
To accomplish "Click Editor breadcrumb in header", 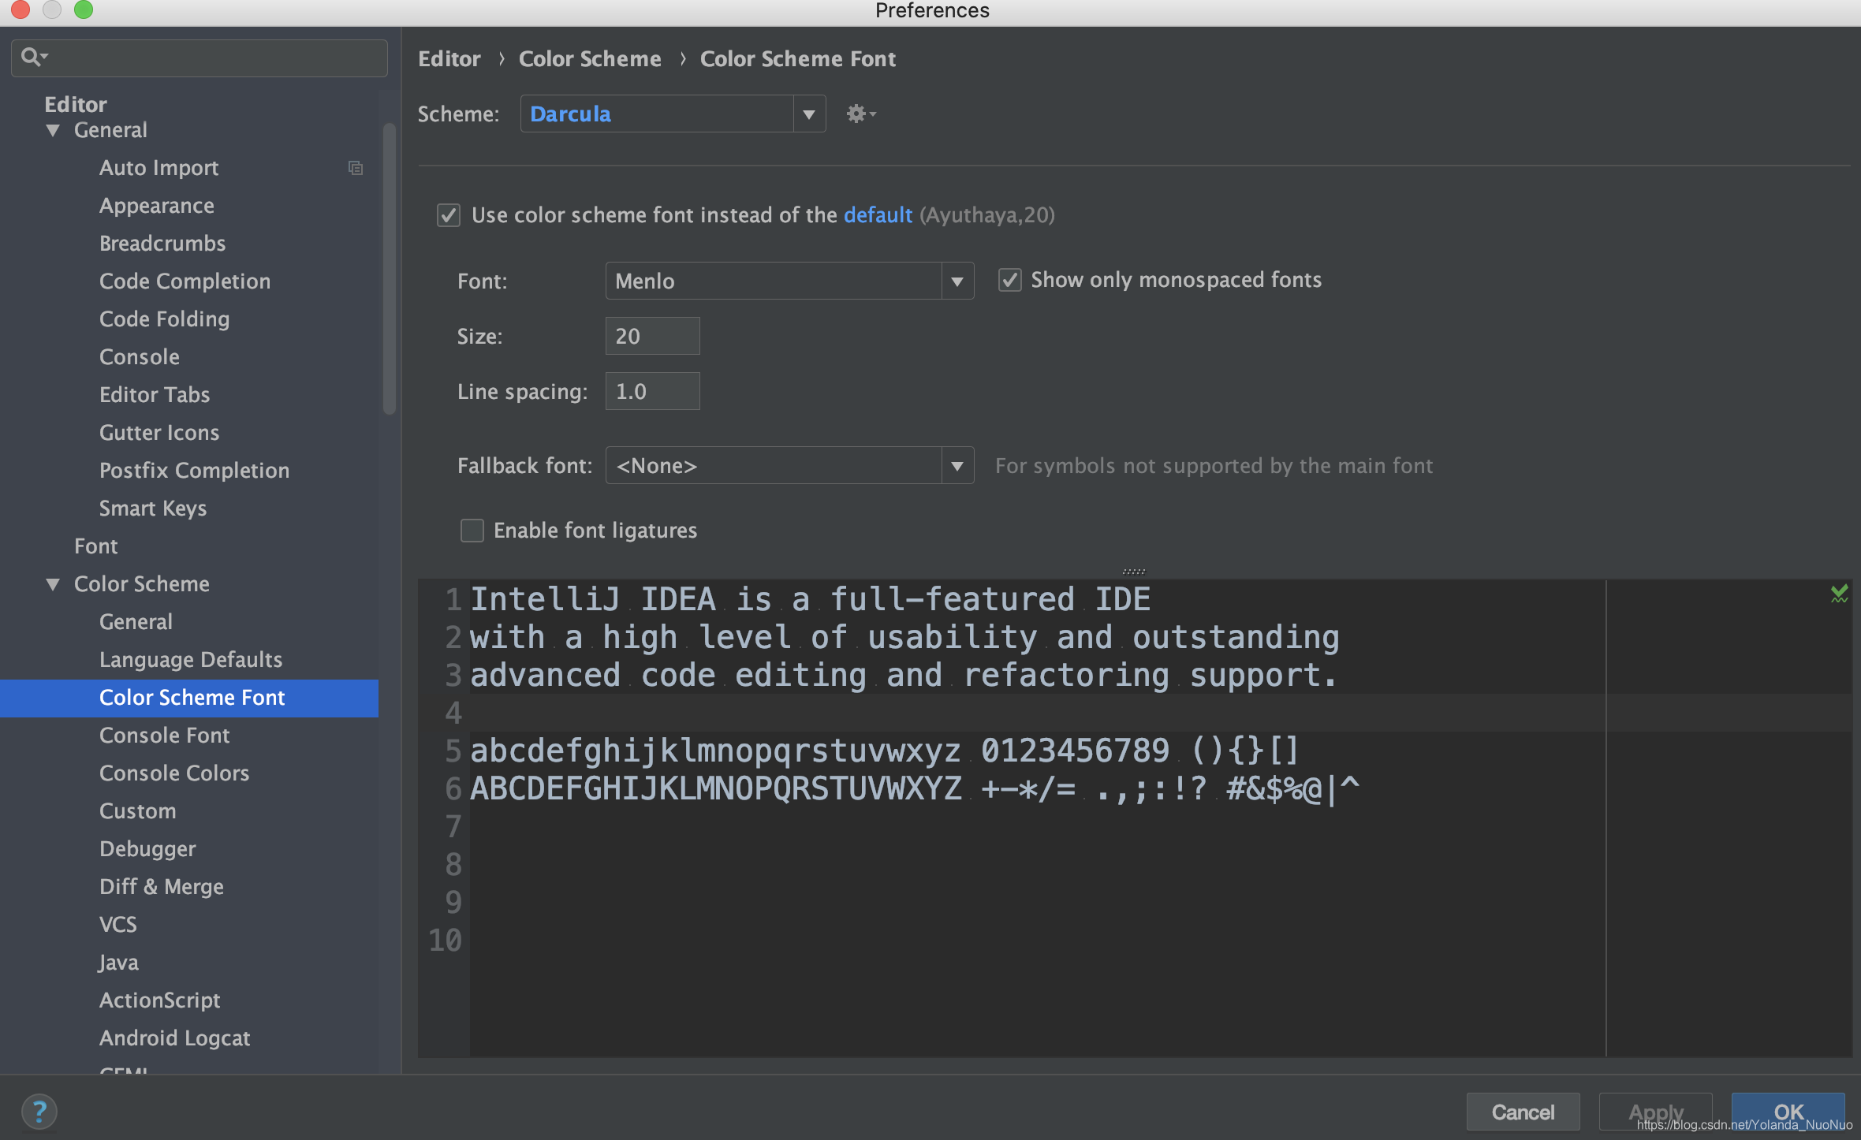I will 449,59.
